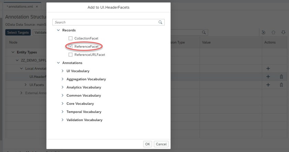Click the add icon in the UI.Facets row
Screen dimensions: 289x152
point(268,85)
